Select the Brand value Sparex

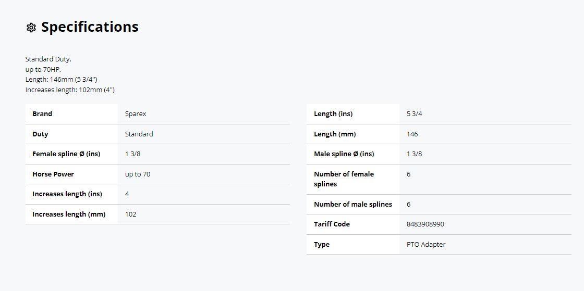pyautogui.click(x=136, y=113)
